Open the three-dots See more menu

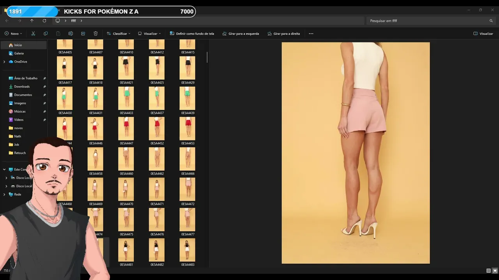[311, 33]
